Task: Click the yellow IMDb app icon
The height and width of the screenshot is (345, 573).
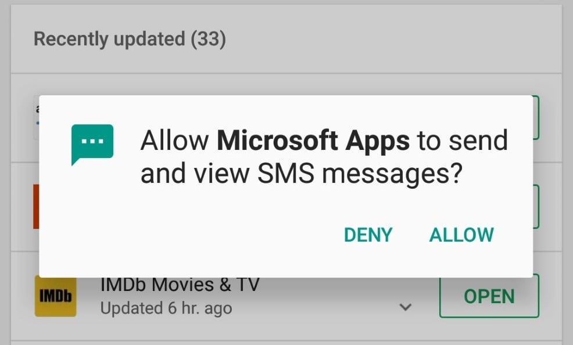Action: 56,296
